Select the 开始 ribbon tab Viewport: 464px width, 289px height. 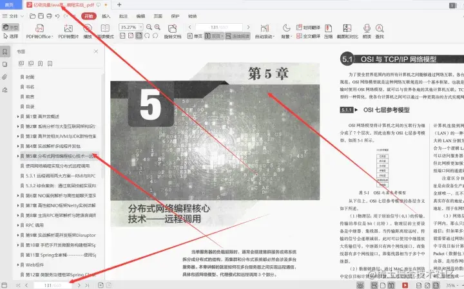tap(89, 16)
